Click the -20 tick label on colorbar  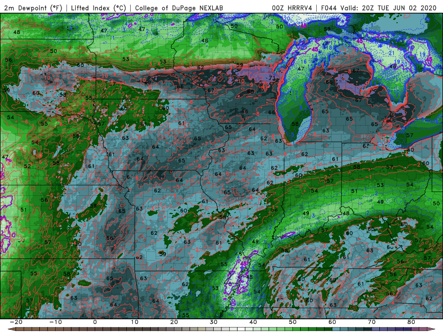[16, 322]
